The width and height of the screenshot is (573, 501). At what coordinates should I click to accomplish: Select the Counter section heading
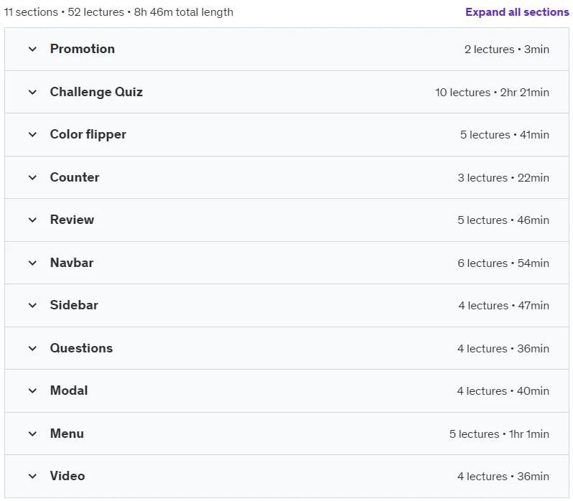coord(75,177)
